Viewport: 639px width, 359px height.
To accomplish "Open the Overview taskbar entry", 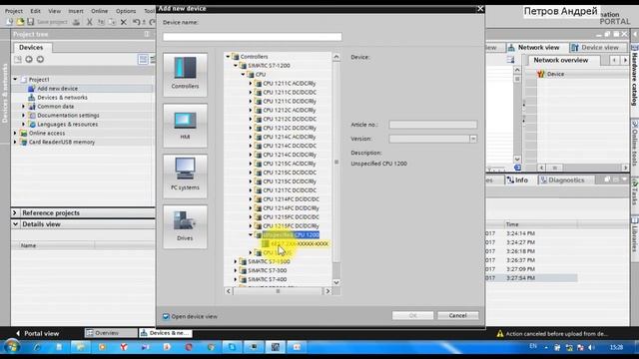I will coord(111,333).
